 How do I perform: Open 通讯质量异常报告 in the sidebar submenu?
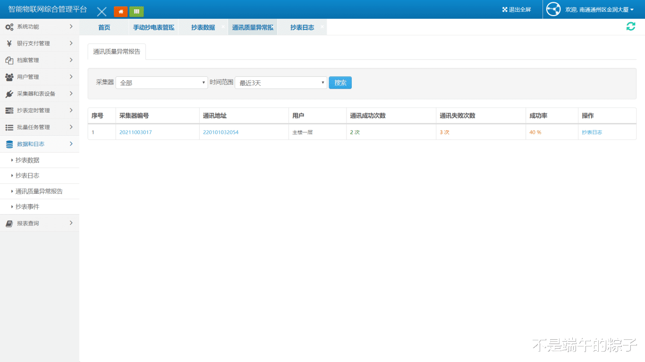(x=40, y=191)
